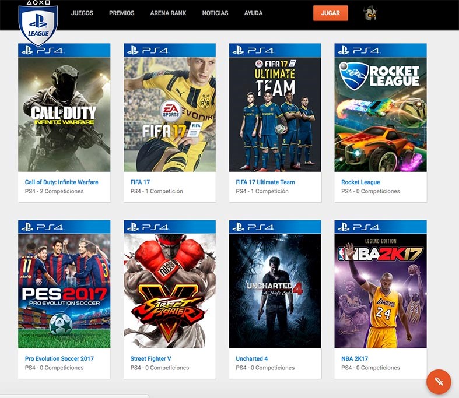
Task: Go to ARENA RANK
Action: (x=168, y=13)
